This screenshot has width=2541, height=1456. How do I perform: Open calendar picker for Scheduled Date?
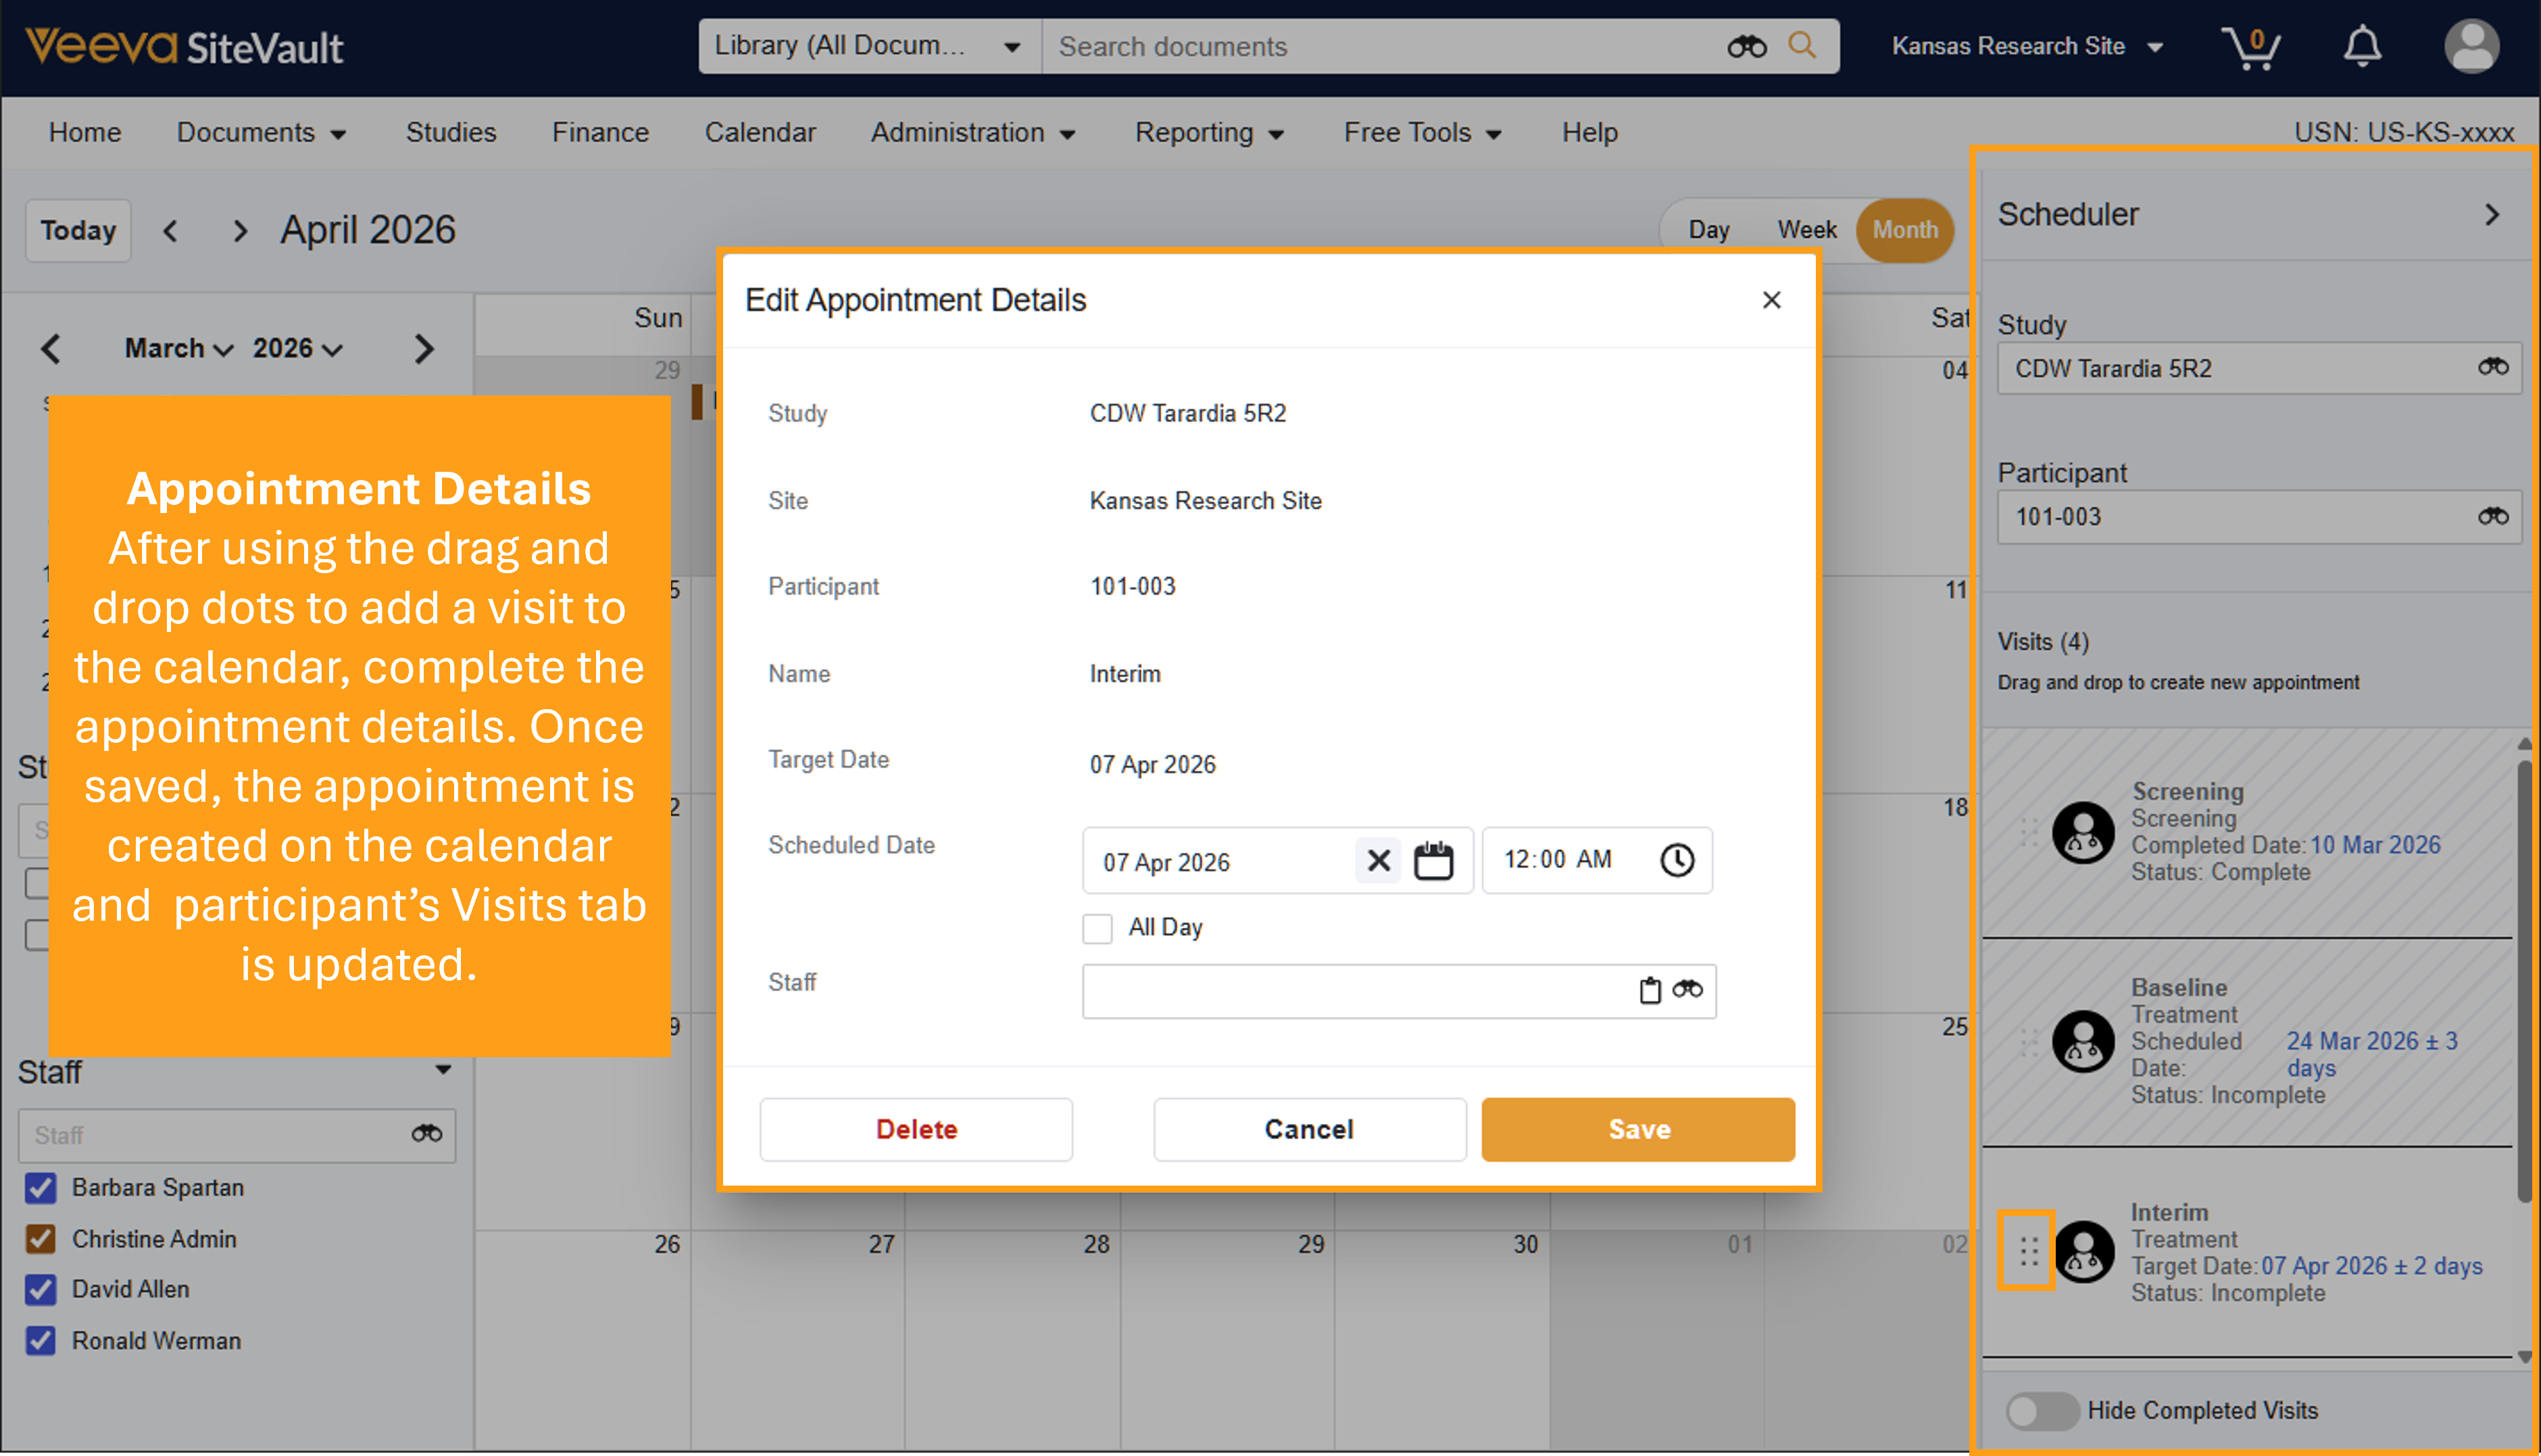tap(1433, 861)
